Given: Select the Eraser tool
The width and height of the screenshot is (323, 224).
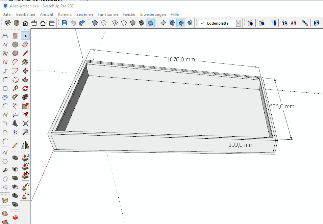Looking at the screenshot, I should 25,45.
